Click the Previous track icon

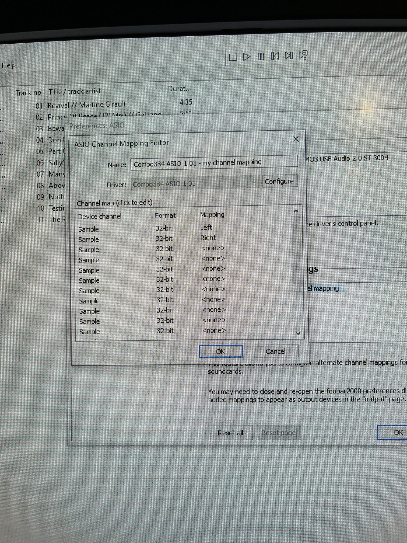tap(275, 56)
